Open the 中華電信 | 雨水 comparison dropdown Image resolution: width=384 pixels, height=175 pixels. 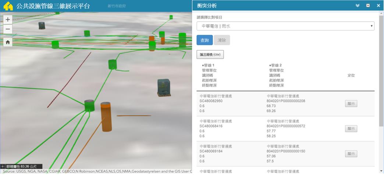click(x=285, y=26)
